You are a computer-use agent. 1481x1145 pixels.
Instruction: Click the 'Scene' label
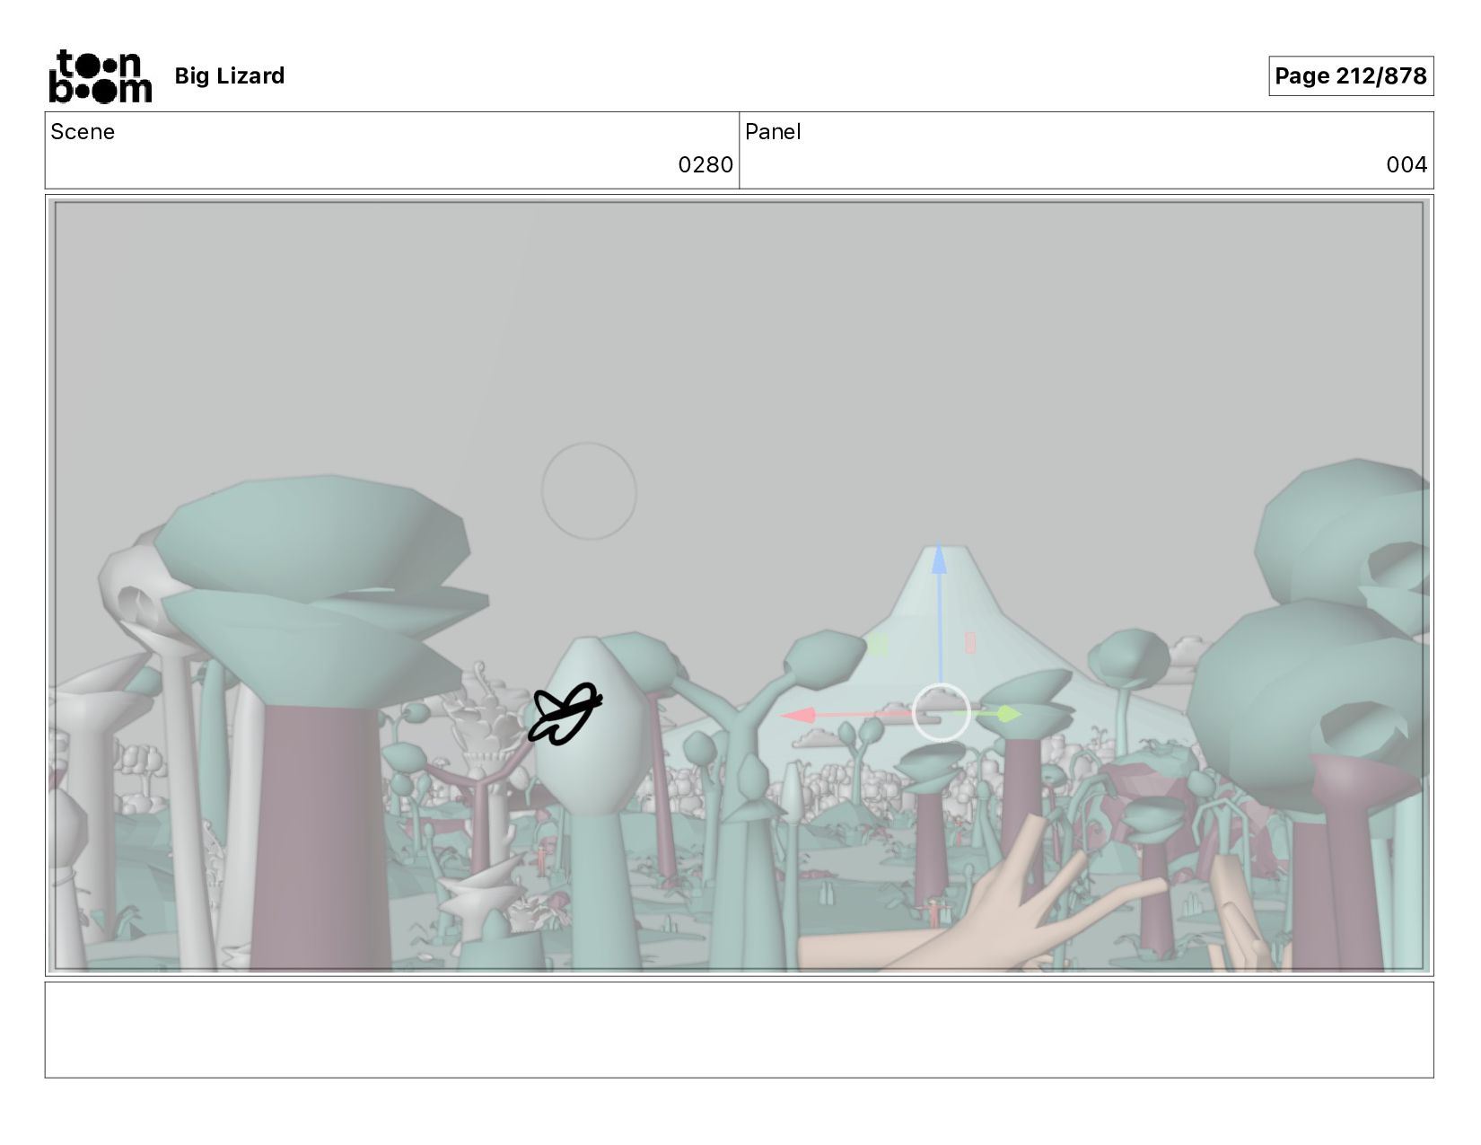pos(83,132)
